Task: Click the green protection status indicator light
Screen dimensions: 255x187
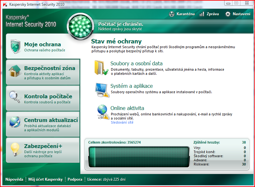Action: (x=80, y=26)
